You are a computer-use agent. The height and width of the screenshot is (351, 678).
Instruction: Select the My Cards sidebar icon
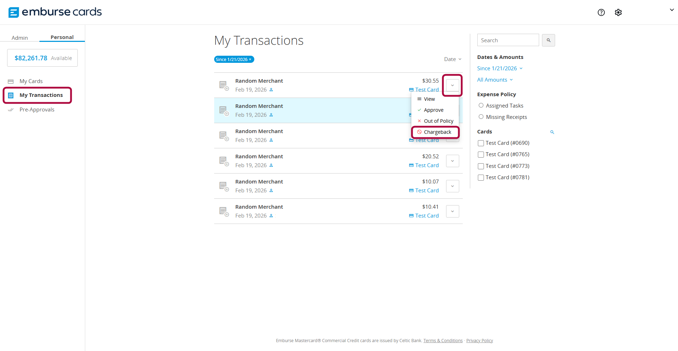[11, 81]
